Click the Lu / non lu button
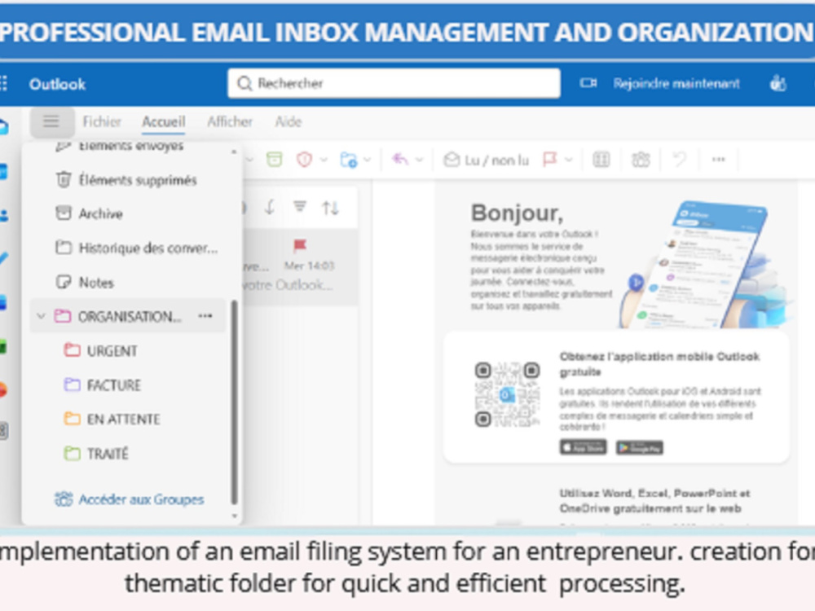 [x=487, y=160]
